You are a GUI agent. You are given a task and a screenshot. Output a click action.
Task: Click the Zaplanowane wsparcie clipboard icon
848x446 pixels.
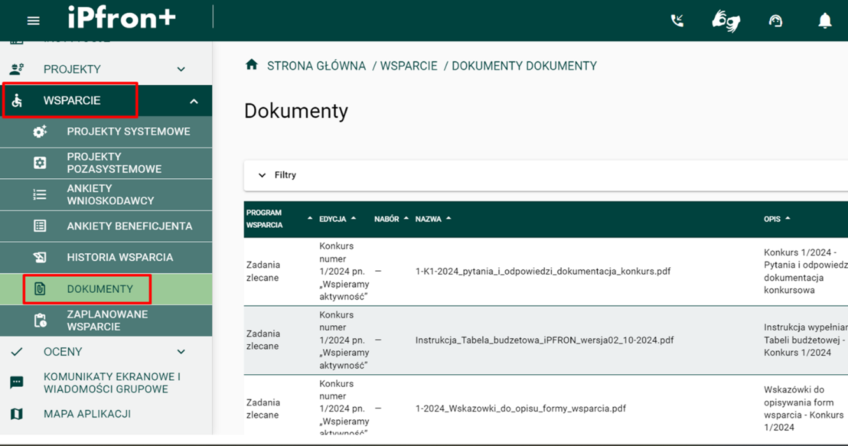(40, 321)
